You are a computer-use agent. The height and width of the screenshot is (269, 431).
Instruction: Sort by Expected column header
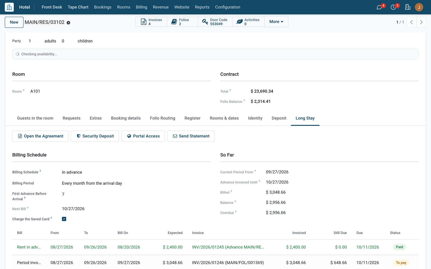tap(175, 233)
